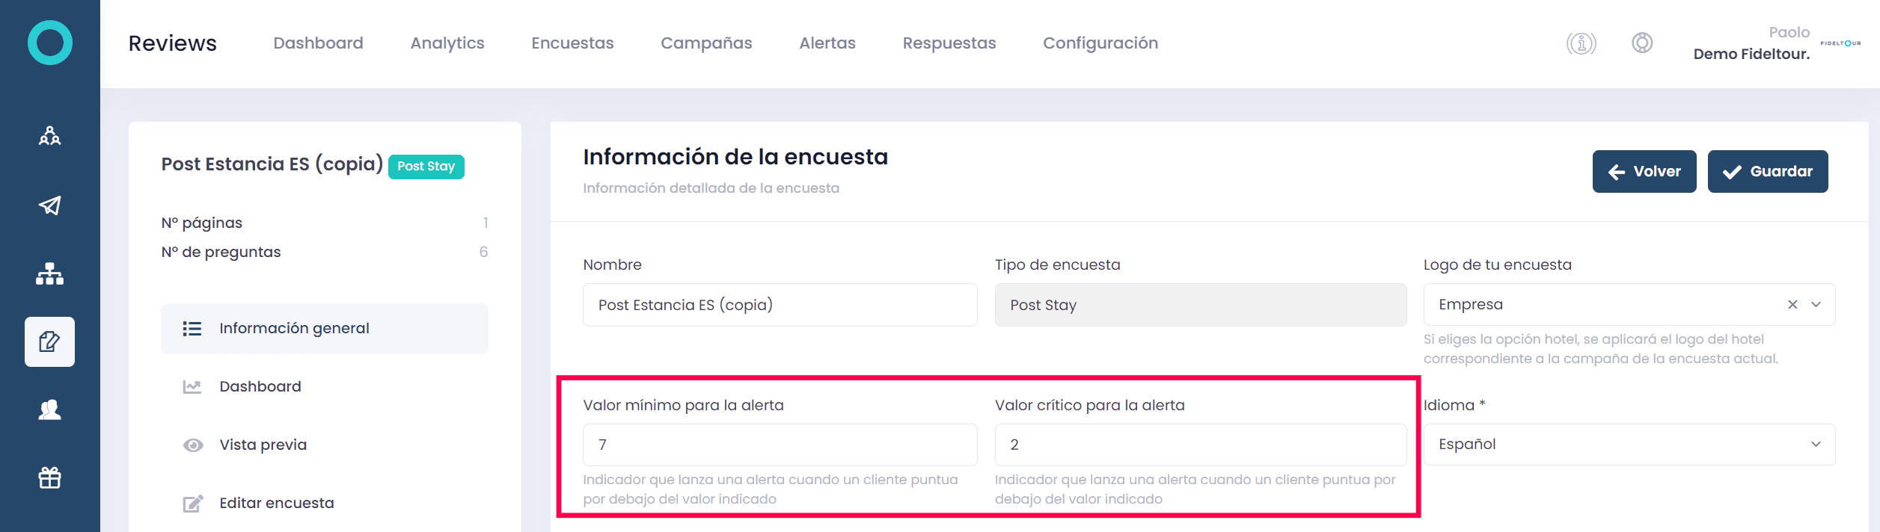Screen dimensions: 1880x532
Task: Open the Idioma Español dropdown
Action: tap(1629, 445)
